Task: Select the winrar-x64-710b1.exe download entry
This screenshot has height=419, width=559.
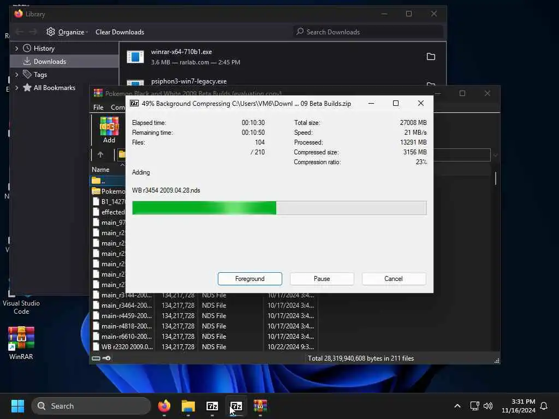Action: pyautogui.click(x=282, y=57)
